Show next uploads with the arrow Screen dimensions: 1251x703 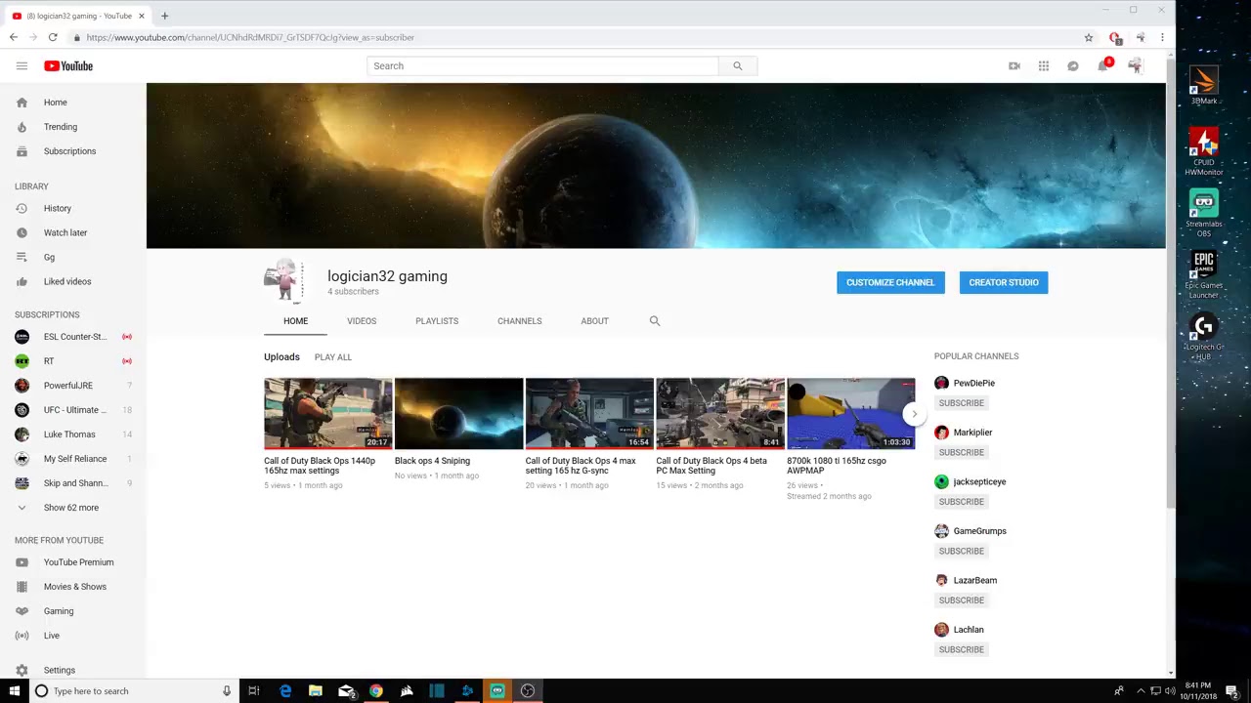click(x=915, y=414)
